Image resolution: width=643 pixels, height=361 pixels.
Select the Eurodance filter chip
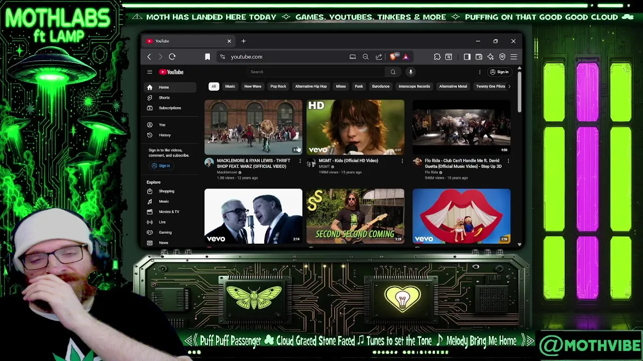(x=381, y=86)
